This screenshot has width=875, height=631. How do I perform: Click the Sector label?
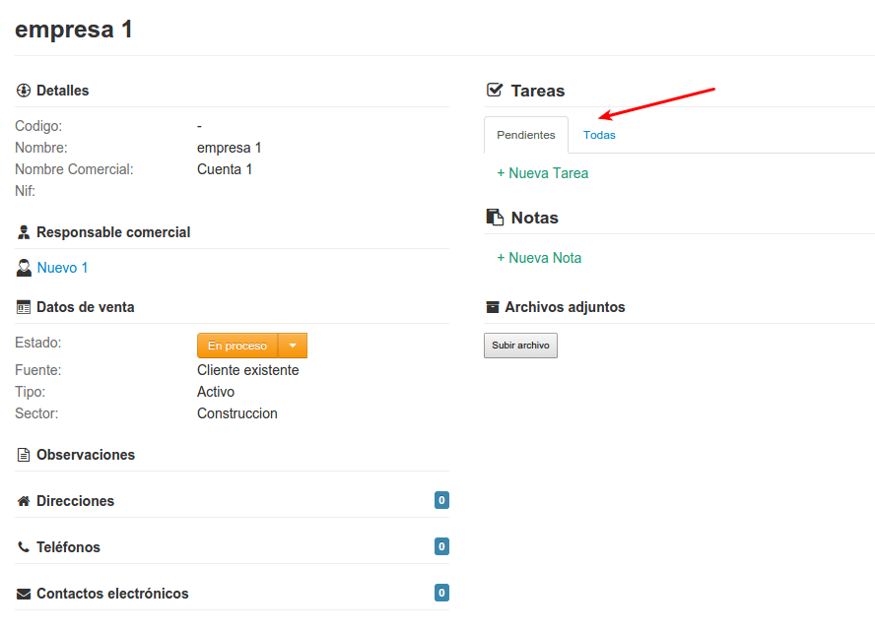pos(36,413)
